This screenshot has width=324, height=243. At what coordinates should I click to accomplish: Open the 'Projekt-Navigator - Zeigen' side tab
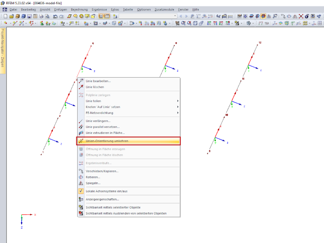point(3,51)
